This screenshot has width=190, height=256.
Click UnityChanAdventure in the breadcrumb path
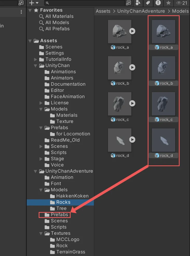(141, 11)
